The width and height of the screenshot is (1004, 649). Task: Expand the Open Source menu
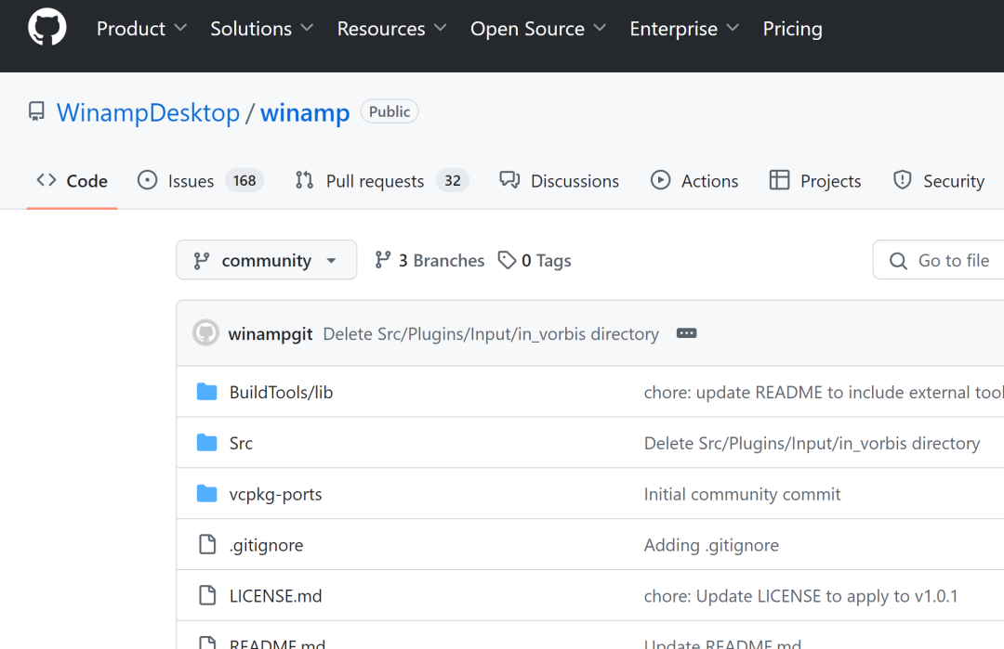[538, 29]
